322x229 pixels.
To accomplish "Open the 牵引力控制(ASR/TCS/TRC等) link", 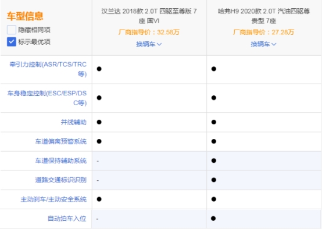I will coord(48,69).
